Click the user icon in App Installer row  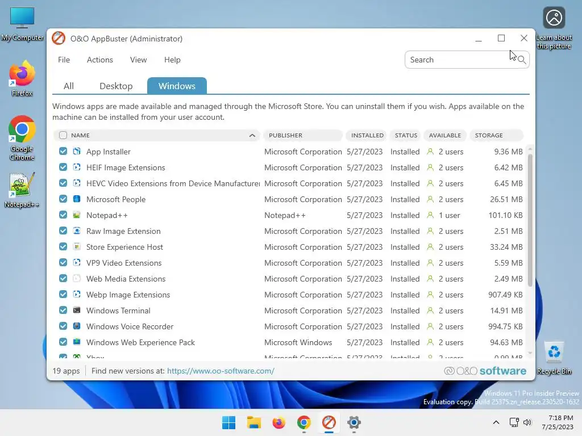tap(430, 151)
